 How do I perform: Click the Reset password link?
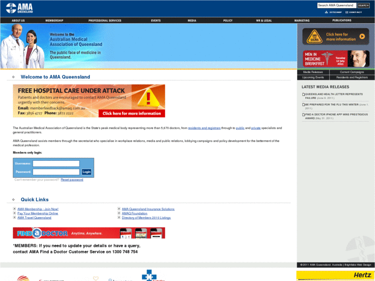(72, 180)
